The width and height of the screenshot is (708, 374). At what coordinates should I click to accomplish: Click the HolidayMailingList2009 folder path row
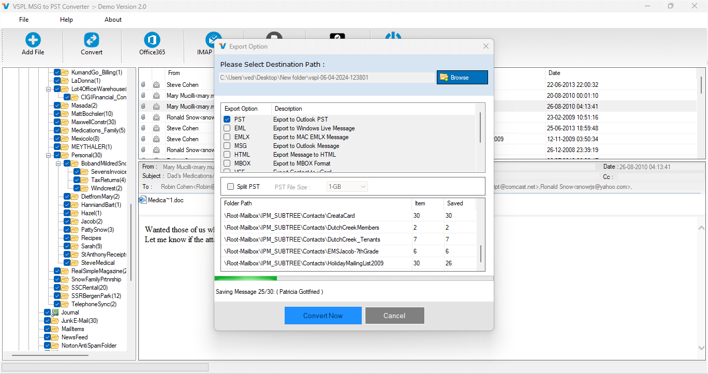(349, 263)
